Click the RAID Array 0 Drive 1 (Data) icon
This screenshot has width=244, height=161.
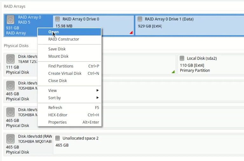pos(140,19)
